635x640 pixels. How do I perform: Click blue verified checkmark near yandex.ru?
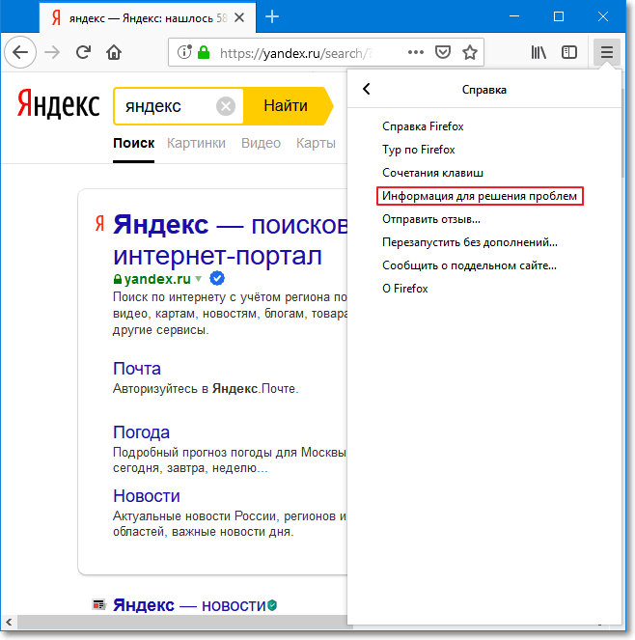click(217, 278)
